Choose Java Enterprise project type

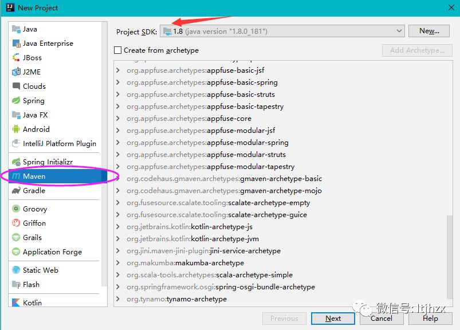point(55,44)
